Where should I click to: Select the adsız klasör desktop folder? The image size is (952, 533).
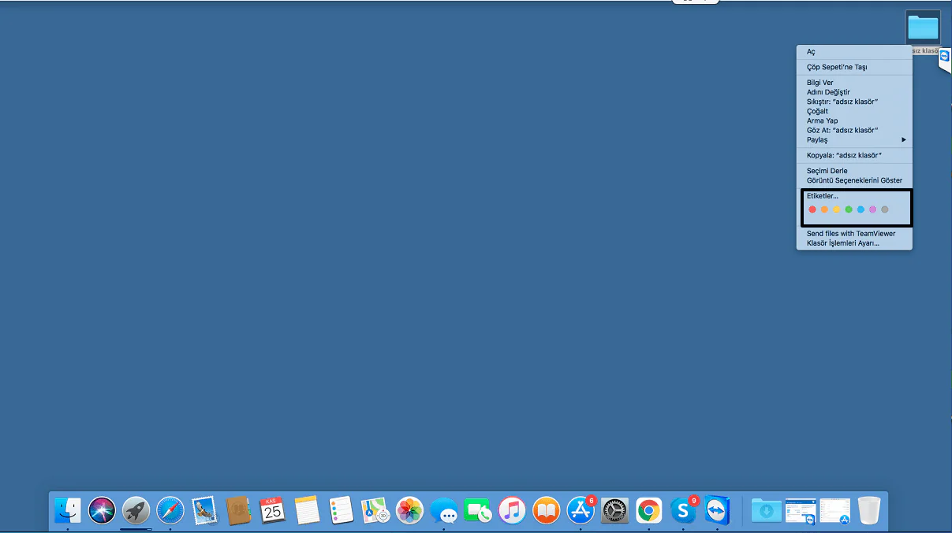coord(923,28)
